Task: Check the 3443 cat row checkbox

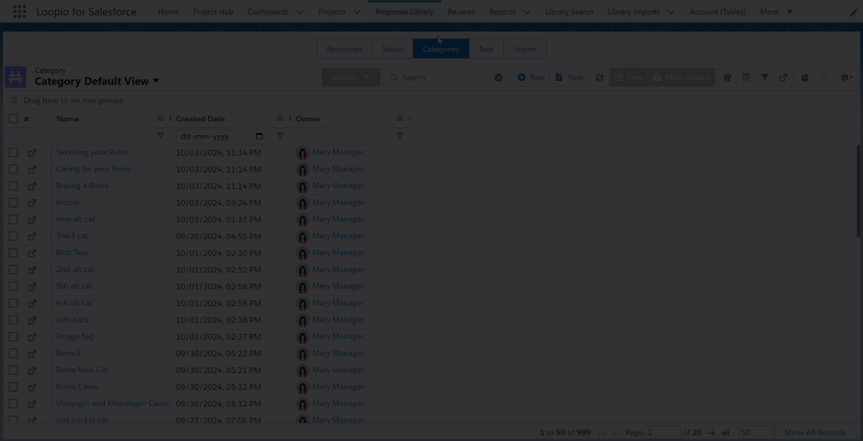Action: coord(13,236)
